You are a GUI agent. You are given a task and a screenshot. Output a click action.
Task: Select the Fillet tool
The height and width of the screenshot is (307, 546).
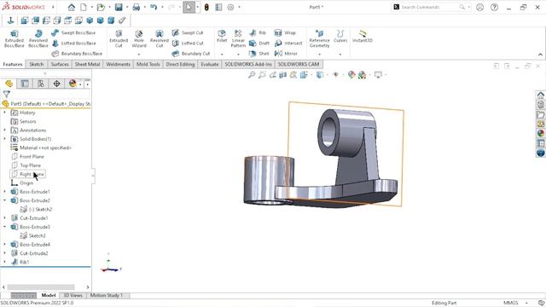(222, 36)
